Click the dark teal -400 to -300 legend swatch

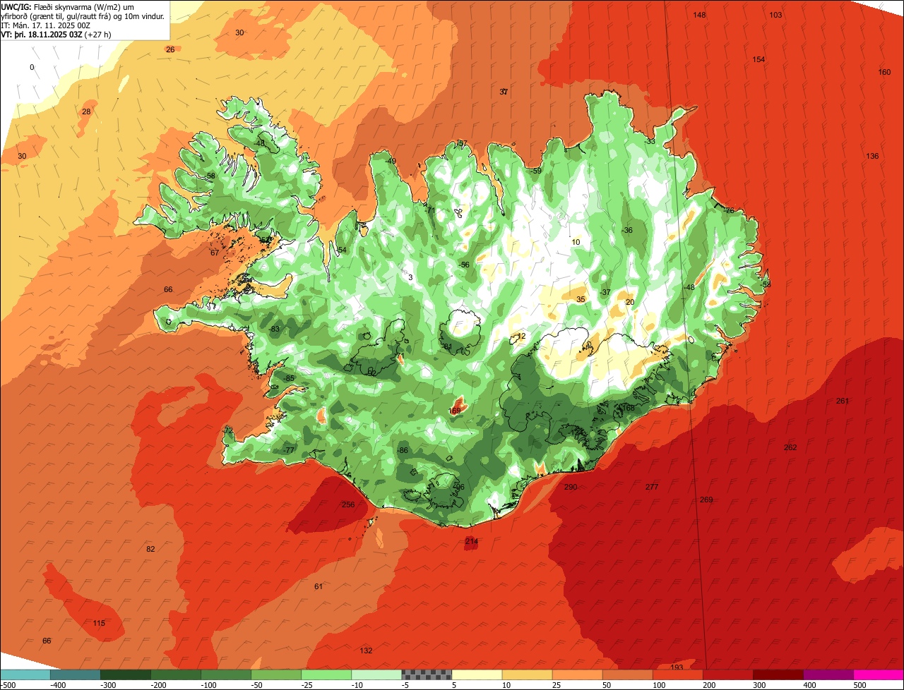[x=75, y=674]
